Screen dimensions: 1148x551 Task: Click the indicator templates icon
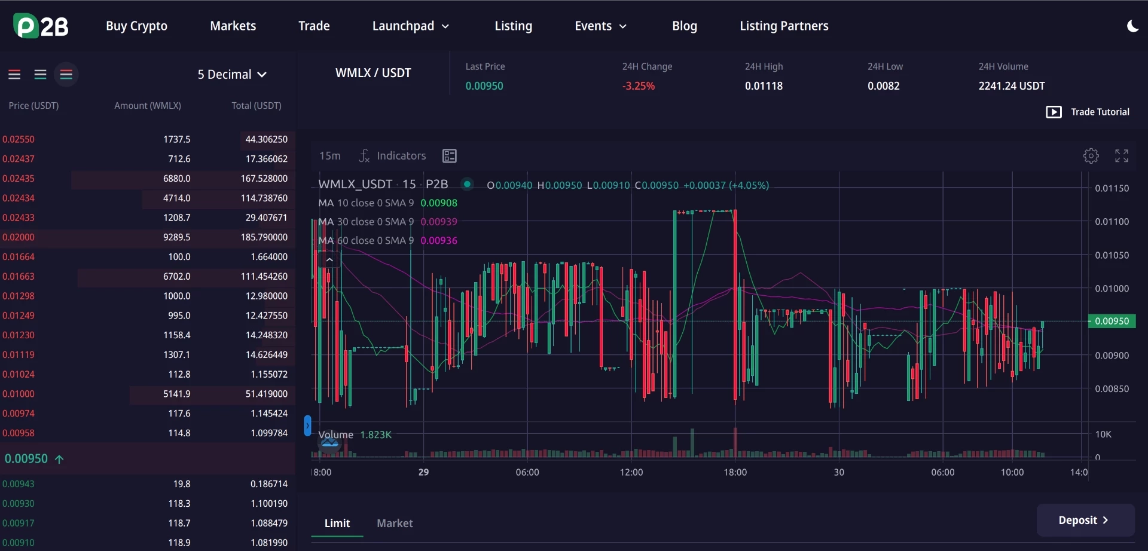(450, 156)
